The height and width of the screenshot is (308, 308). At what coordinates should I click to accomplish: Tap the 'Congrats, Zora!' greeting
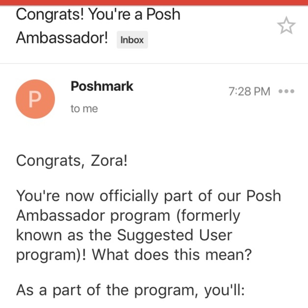(72, 161)
